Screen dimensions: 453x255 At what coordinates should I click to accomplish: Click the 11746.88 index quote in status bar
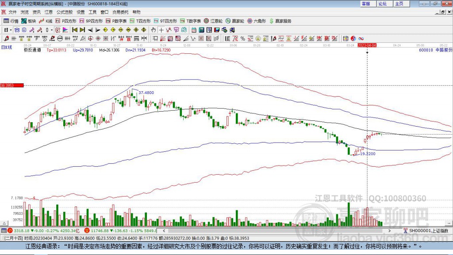pos(100,231)
